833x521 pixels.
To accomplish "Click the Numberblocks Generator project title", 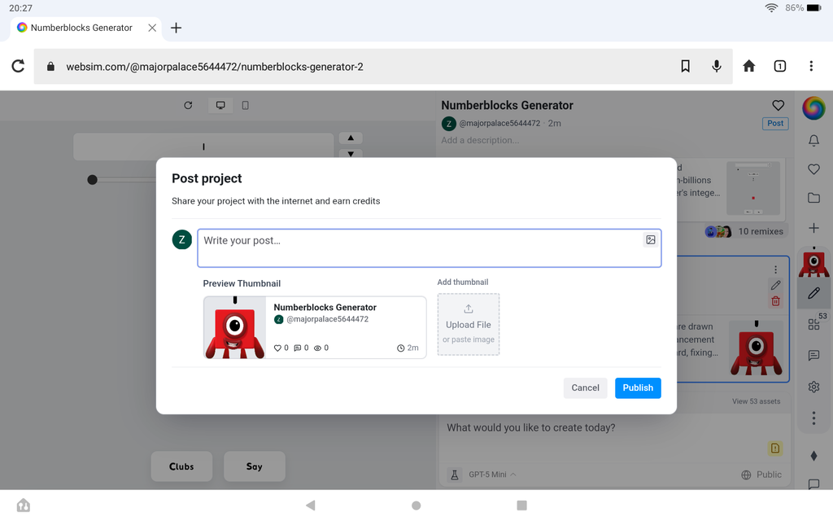I will 507,105.
